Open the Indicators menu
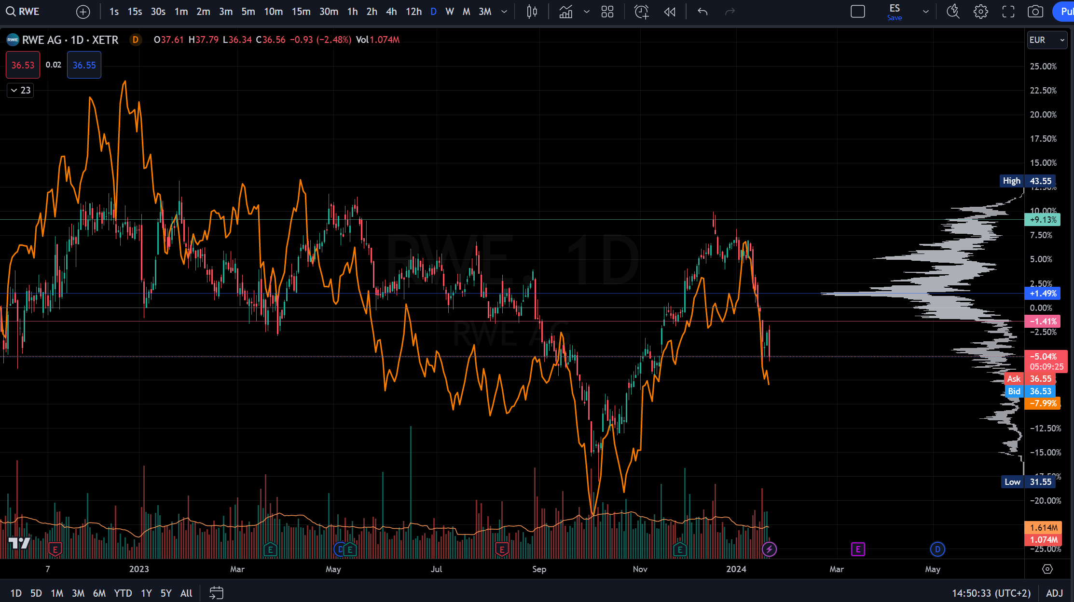Viewport: 1074px width, 602px height. (566, 12)
